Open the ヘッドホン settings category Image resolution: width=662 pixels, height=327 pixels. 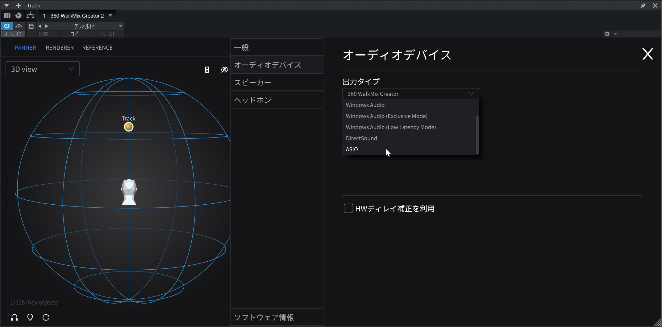tap(277, 100)
